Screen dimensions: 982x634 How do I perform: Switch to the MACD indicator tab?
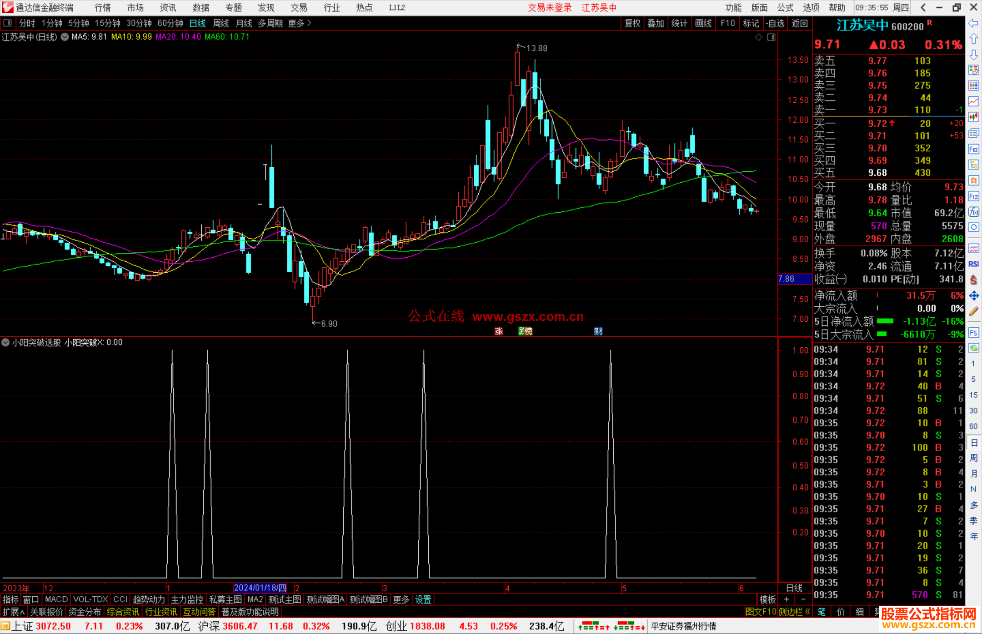click(56, 599)
